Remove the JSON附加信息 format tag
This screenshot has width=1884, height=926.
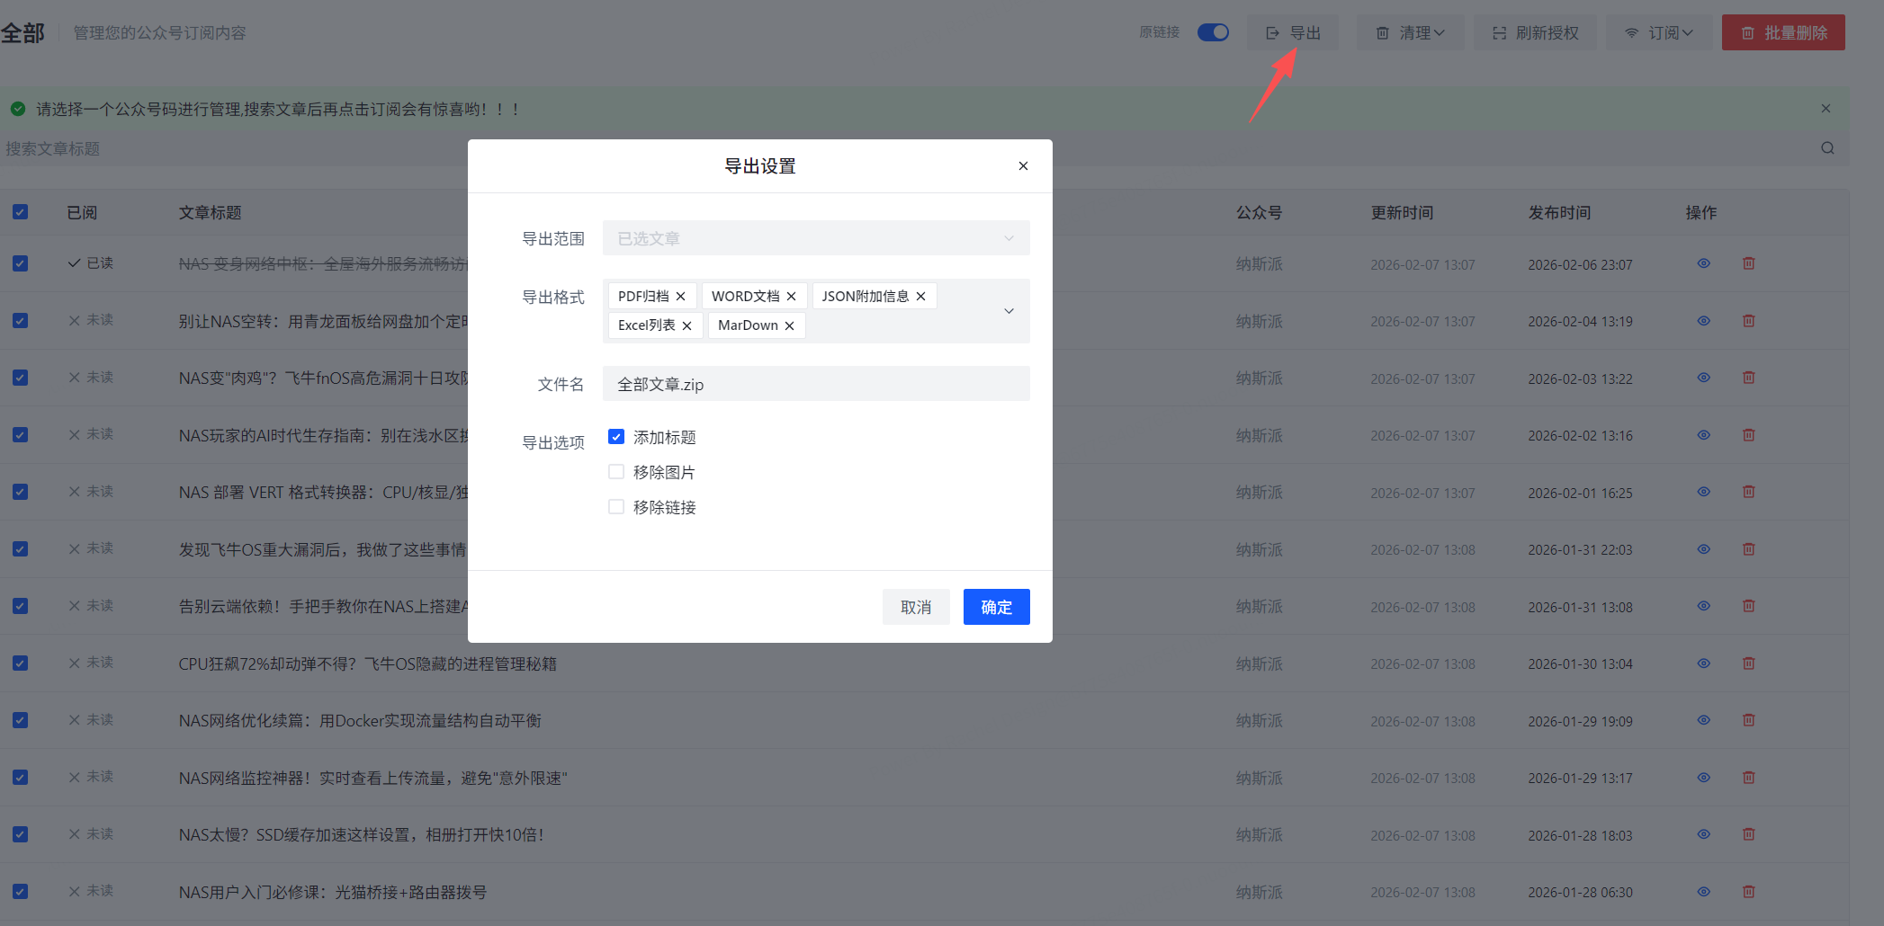920,297
